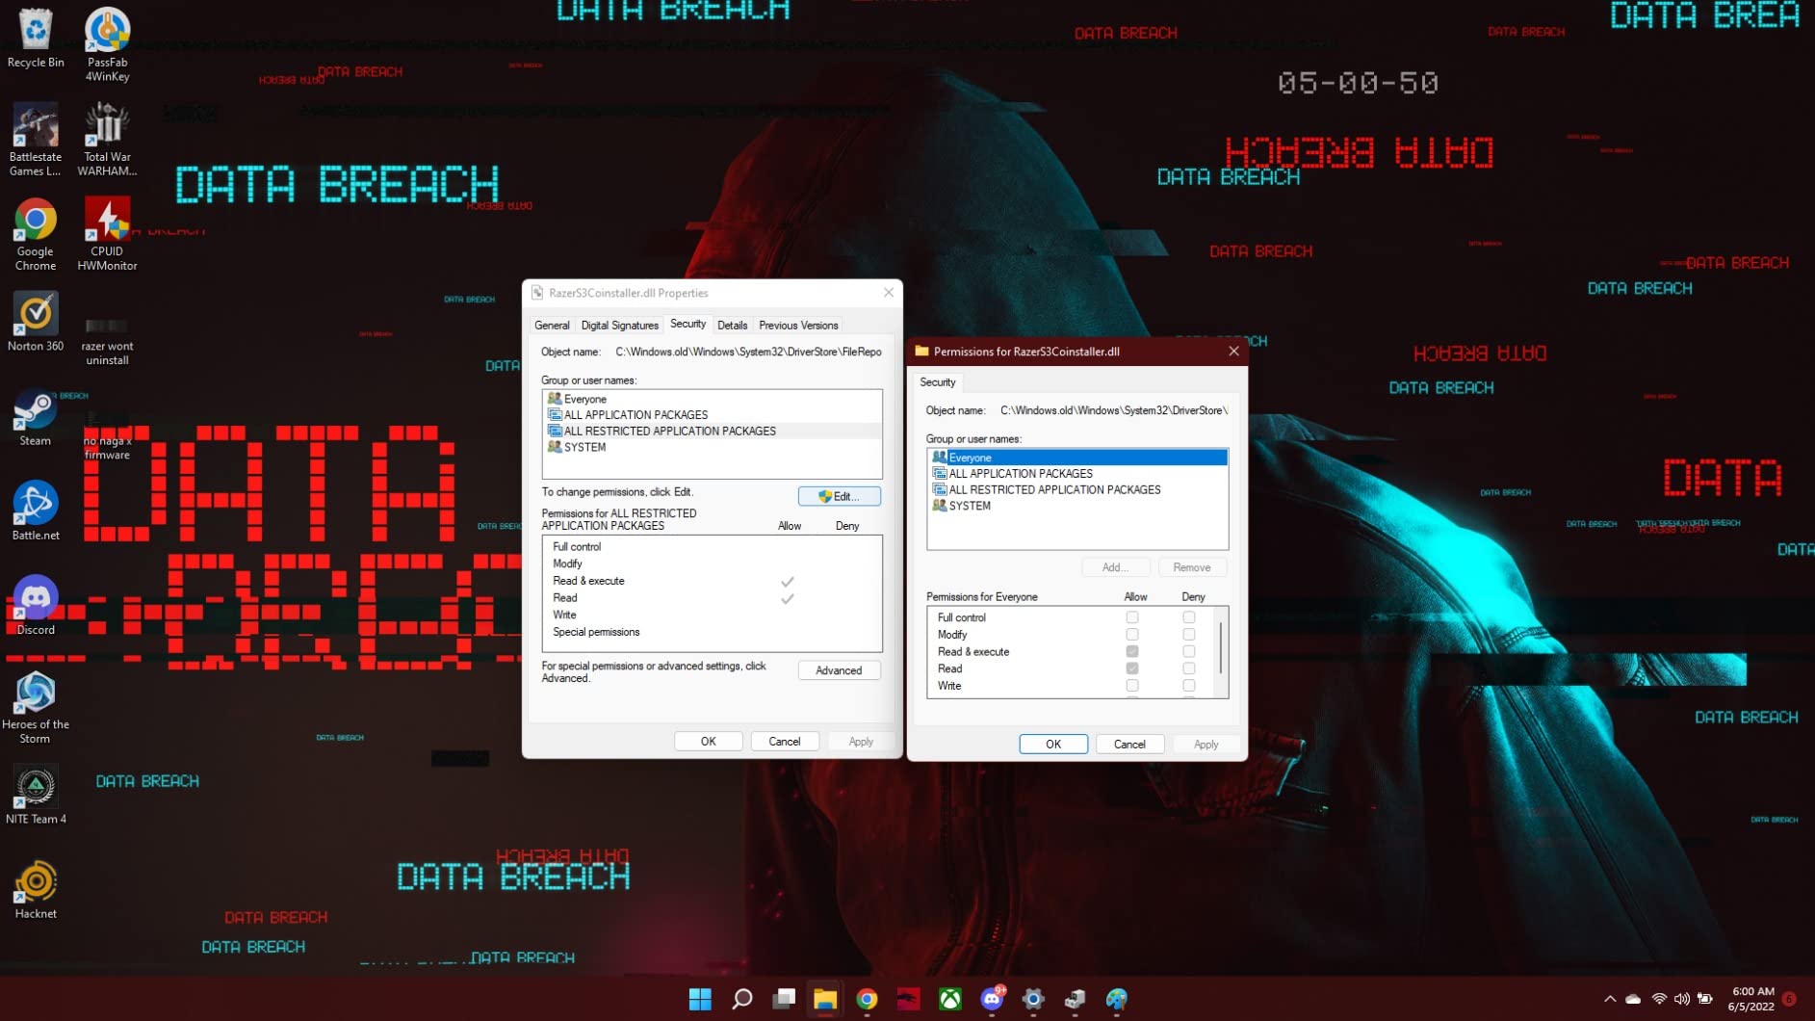Open Advanced security settings
Viewport: 1815px width, 1021px height.
click(839, 670)
